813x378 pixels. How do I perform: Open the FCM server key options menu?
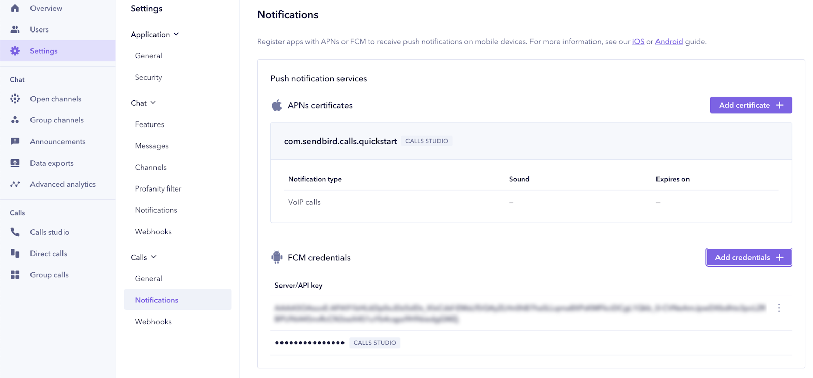[x=779, y=308]
